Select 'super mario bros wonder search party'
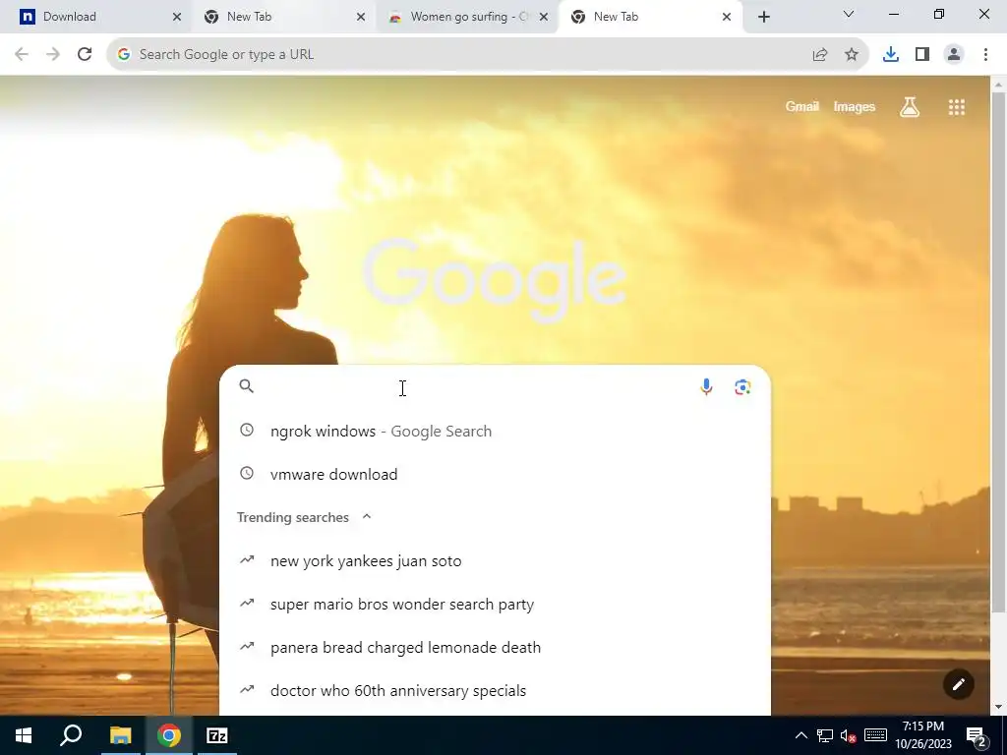 (x=495, y=605)
